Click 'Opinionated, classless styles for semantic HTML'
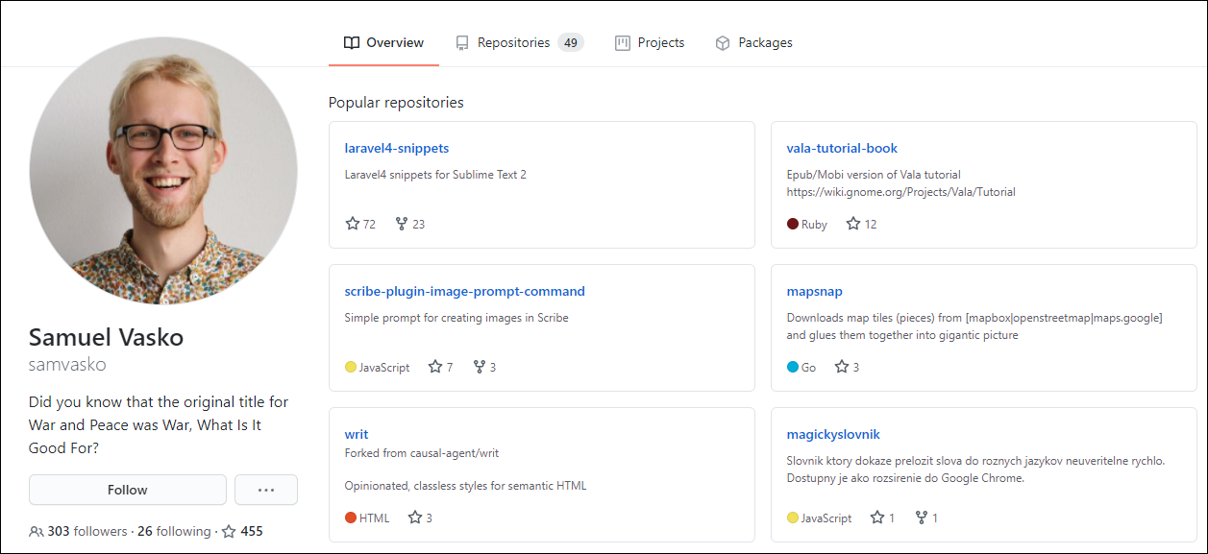The image size is (1208, 554). tap(466, 486)
